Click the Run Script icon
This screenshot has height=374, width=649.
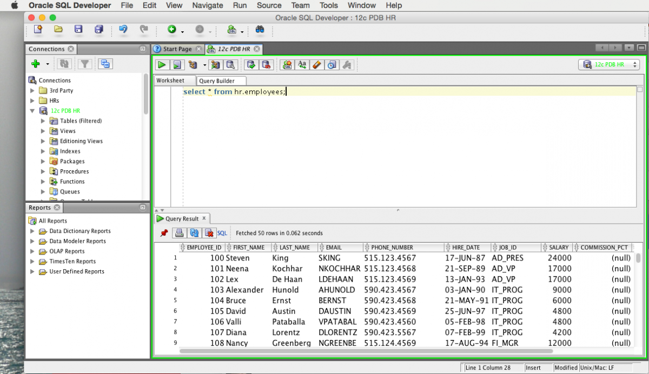coord(177,65)
